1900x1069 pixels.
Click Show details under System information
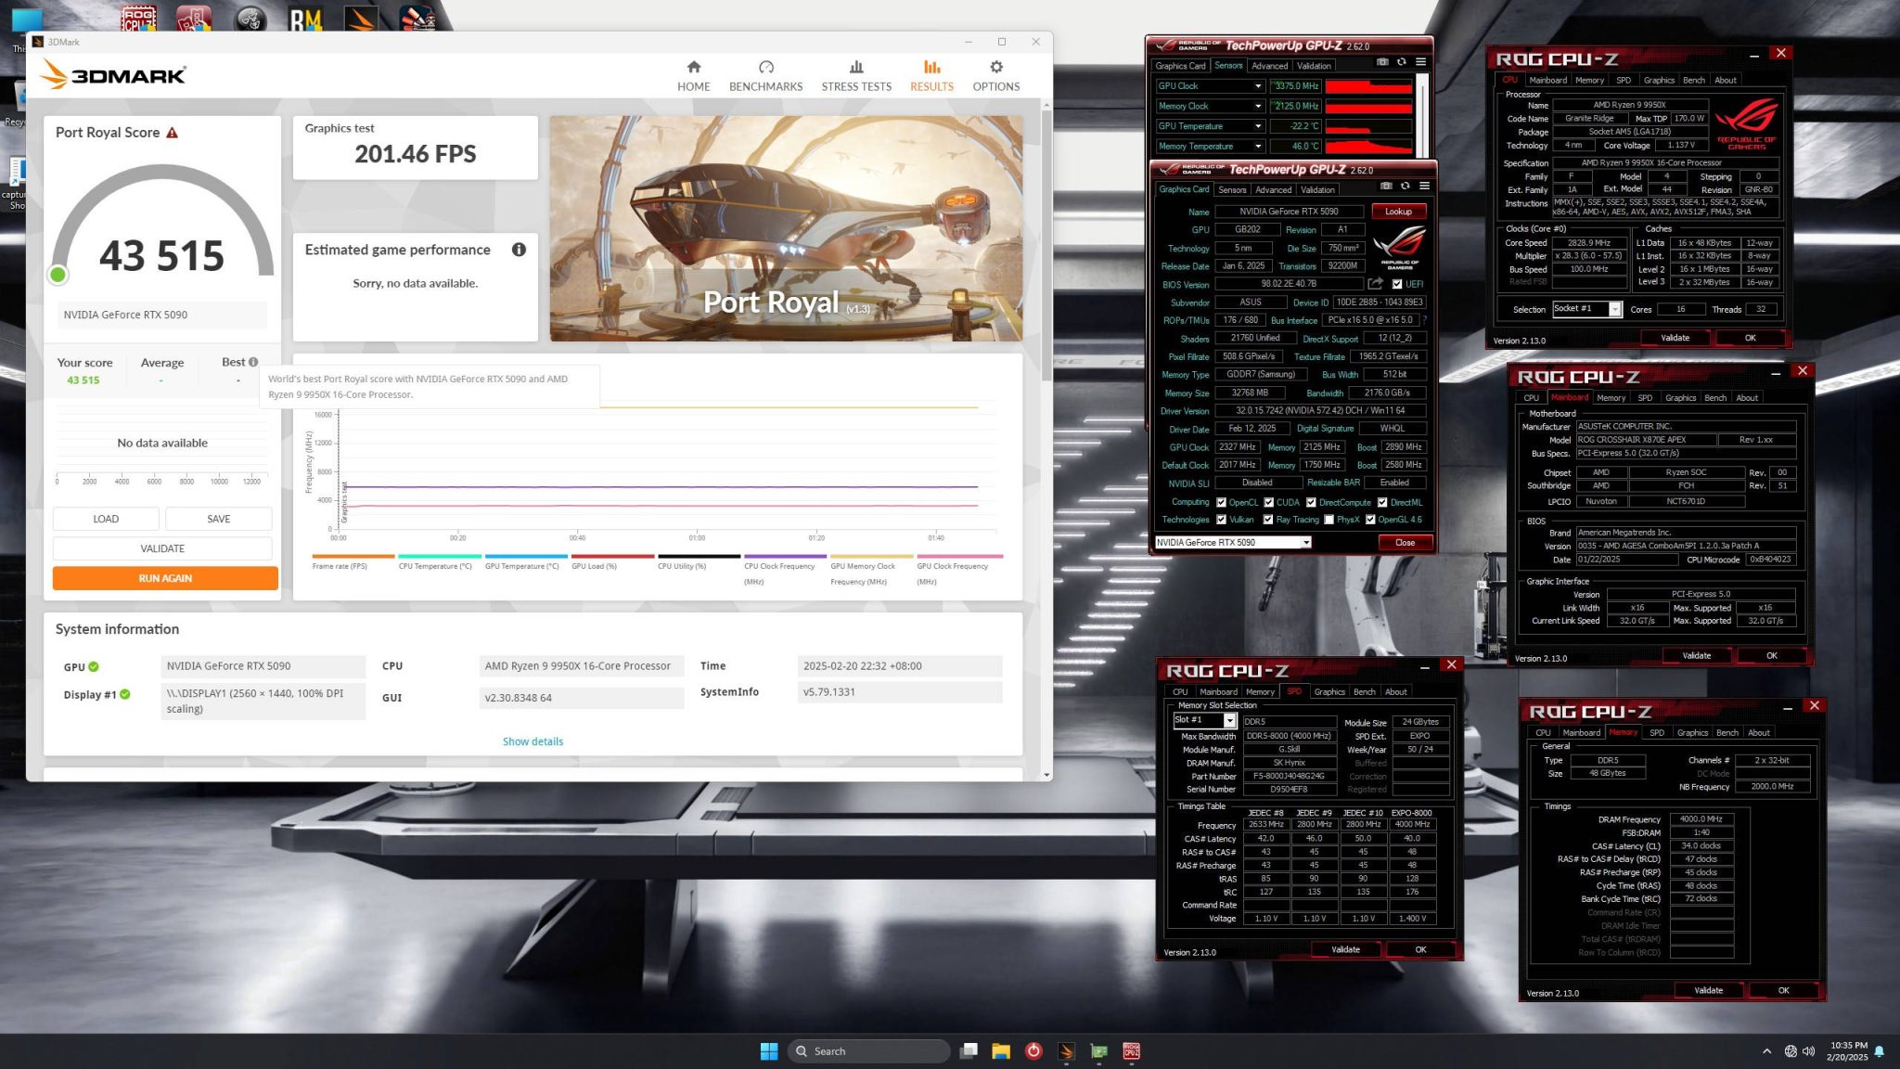pyautogui.click(x=533, y=741)
